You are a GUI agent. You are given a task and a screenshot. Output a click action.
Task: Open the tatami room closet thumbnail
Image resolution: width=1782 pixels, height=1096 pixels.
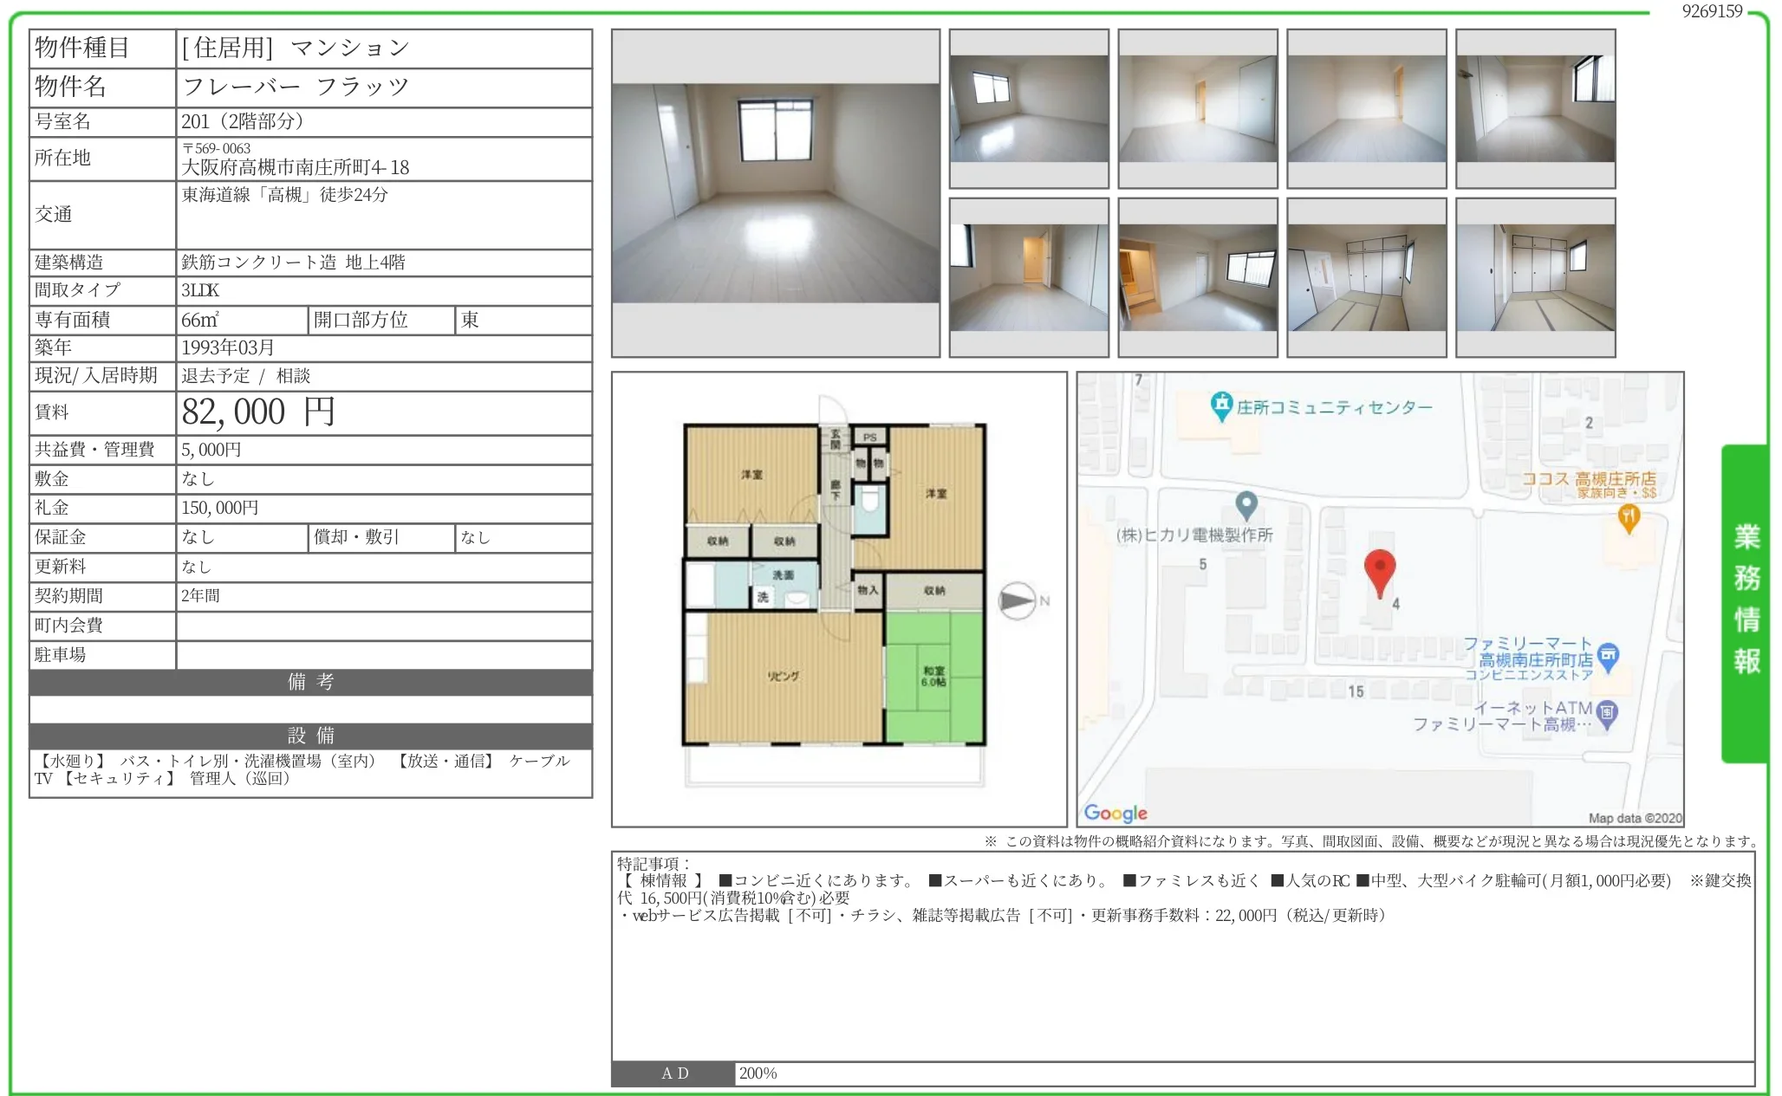click(x=1535, y=278)
